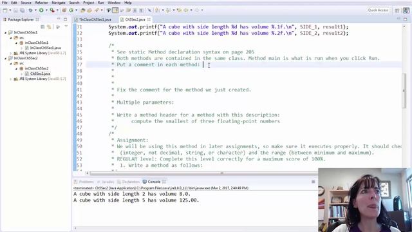Switch to the Ch5Sec2.java editor tab
The height and width of the screenshot is (232, 412).
point(135,19)
